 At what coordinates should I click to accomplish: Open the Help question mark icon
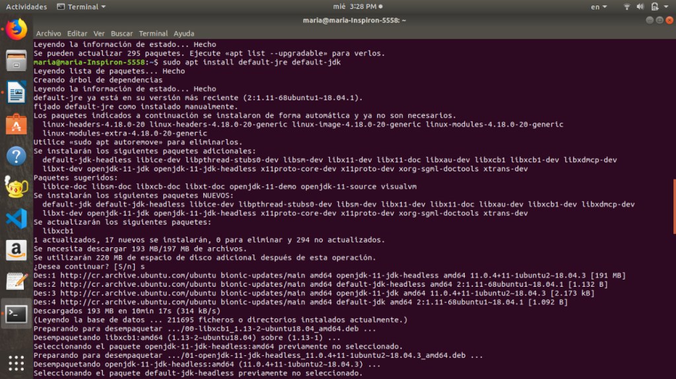click(17, 156)
